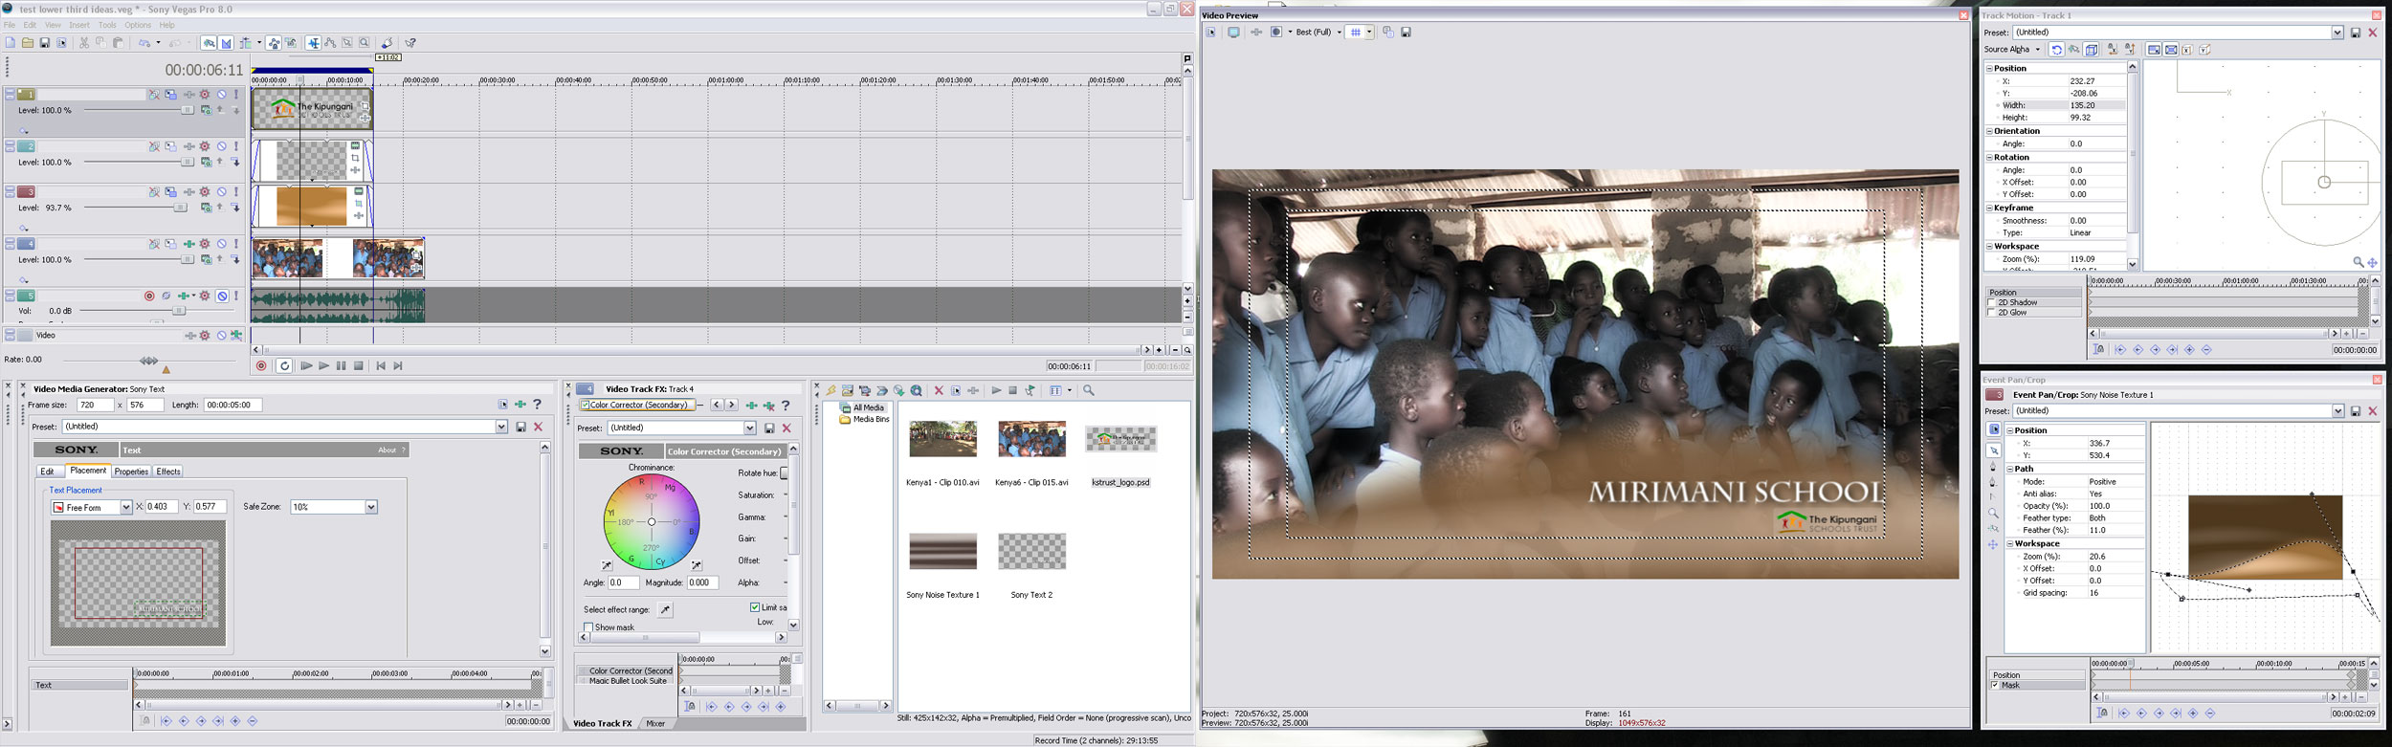Click Remove Selected Media in the media toolbar
Image resolution: width=2392 pixels, height=747 pixels.
[939, 390]
